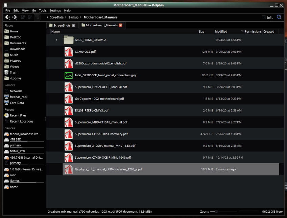Select Gigabyte z790-ud-series manual icon
287x218 pixels.
pyautogui.click(x=69, y=169)
